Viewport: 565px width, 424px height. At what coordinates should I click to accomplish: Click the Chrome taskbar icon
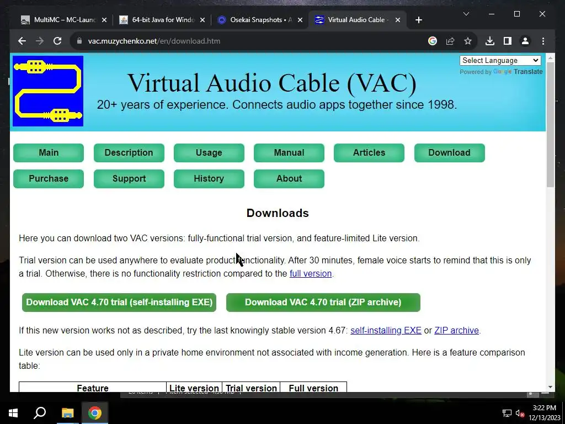pyautogui.click(x=95, y=413)
